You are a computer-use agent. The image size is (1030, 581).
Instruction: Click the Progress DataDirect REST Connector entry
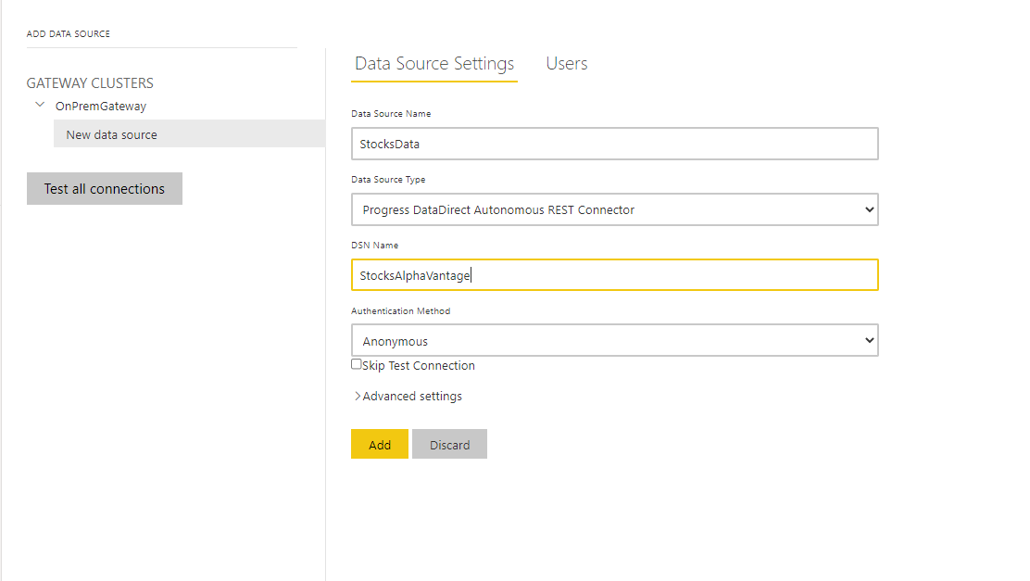click(x=614, y=209)
